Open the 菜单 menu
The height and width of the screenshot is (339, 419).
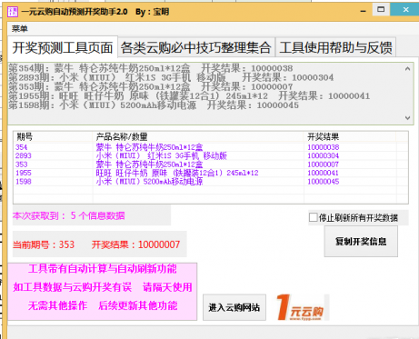pyautogui.click(x=20, y=29)
